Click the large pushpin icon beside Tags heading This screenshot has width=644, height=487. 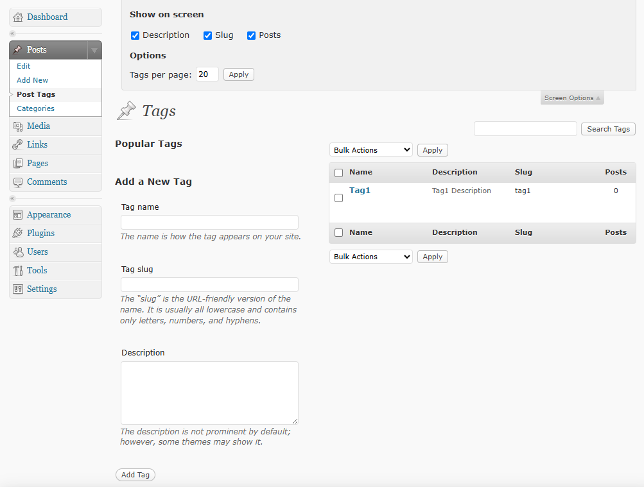point(126,111)
